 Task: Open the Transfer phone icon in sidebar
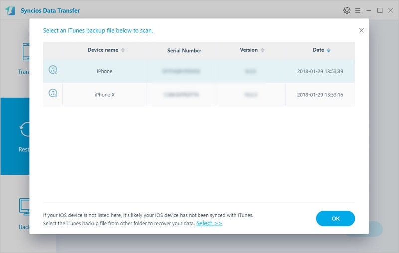pos(26,52)
